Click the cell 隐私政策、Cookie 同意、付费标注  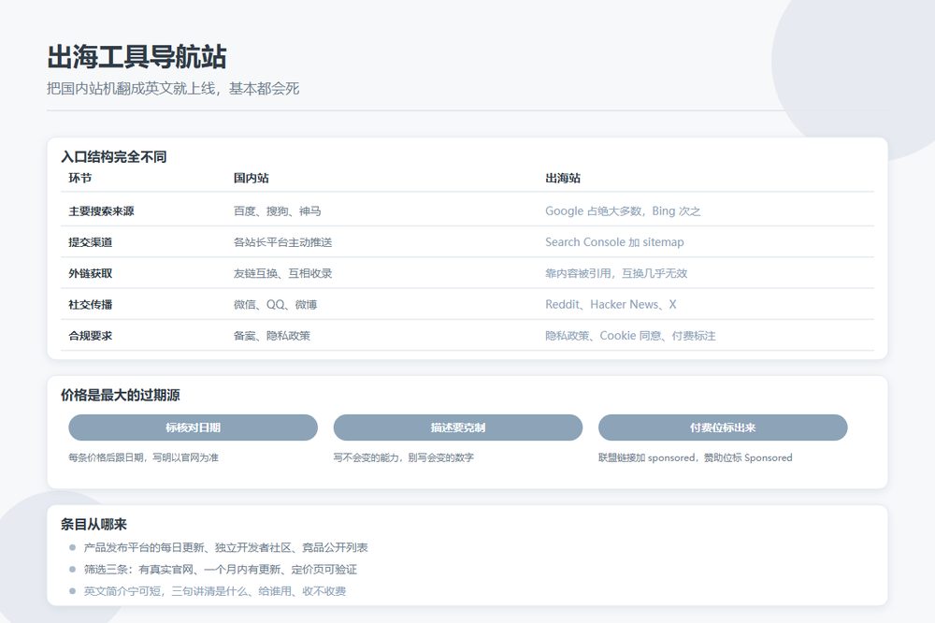(x=630, y=336)
